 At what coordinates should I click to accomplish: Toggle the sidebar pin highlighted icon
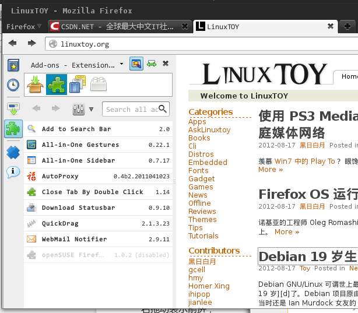tap(136, 64)
